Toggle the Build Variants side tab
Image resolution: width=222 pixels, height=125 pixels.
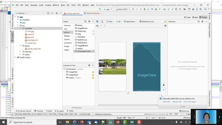(12, 73)
